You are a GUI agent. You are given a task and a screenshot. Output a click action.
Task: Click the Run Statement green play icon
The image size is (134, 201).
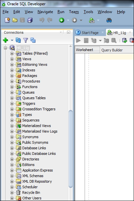[78, 41]
